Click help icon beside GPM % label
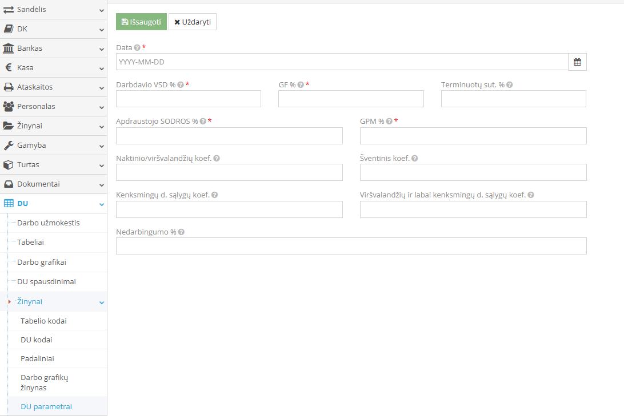Screen dimensions: 624x416 [x=389, y=121]
